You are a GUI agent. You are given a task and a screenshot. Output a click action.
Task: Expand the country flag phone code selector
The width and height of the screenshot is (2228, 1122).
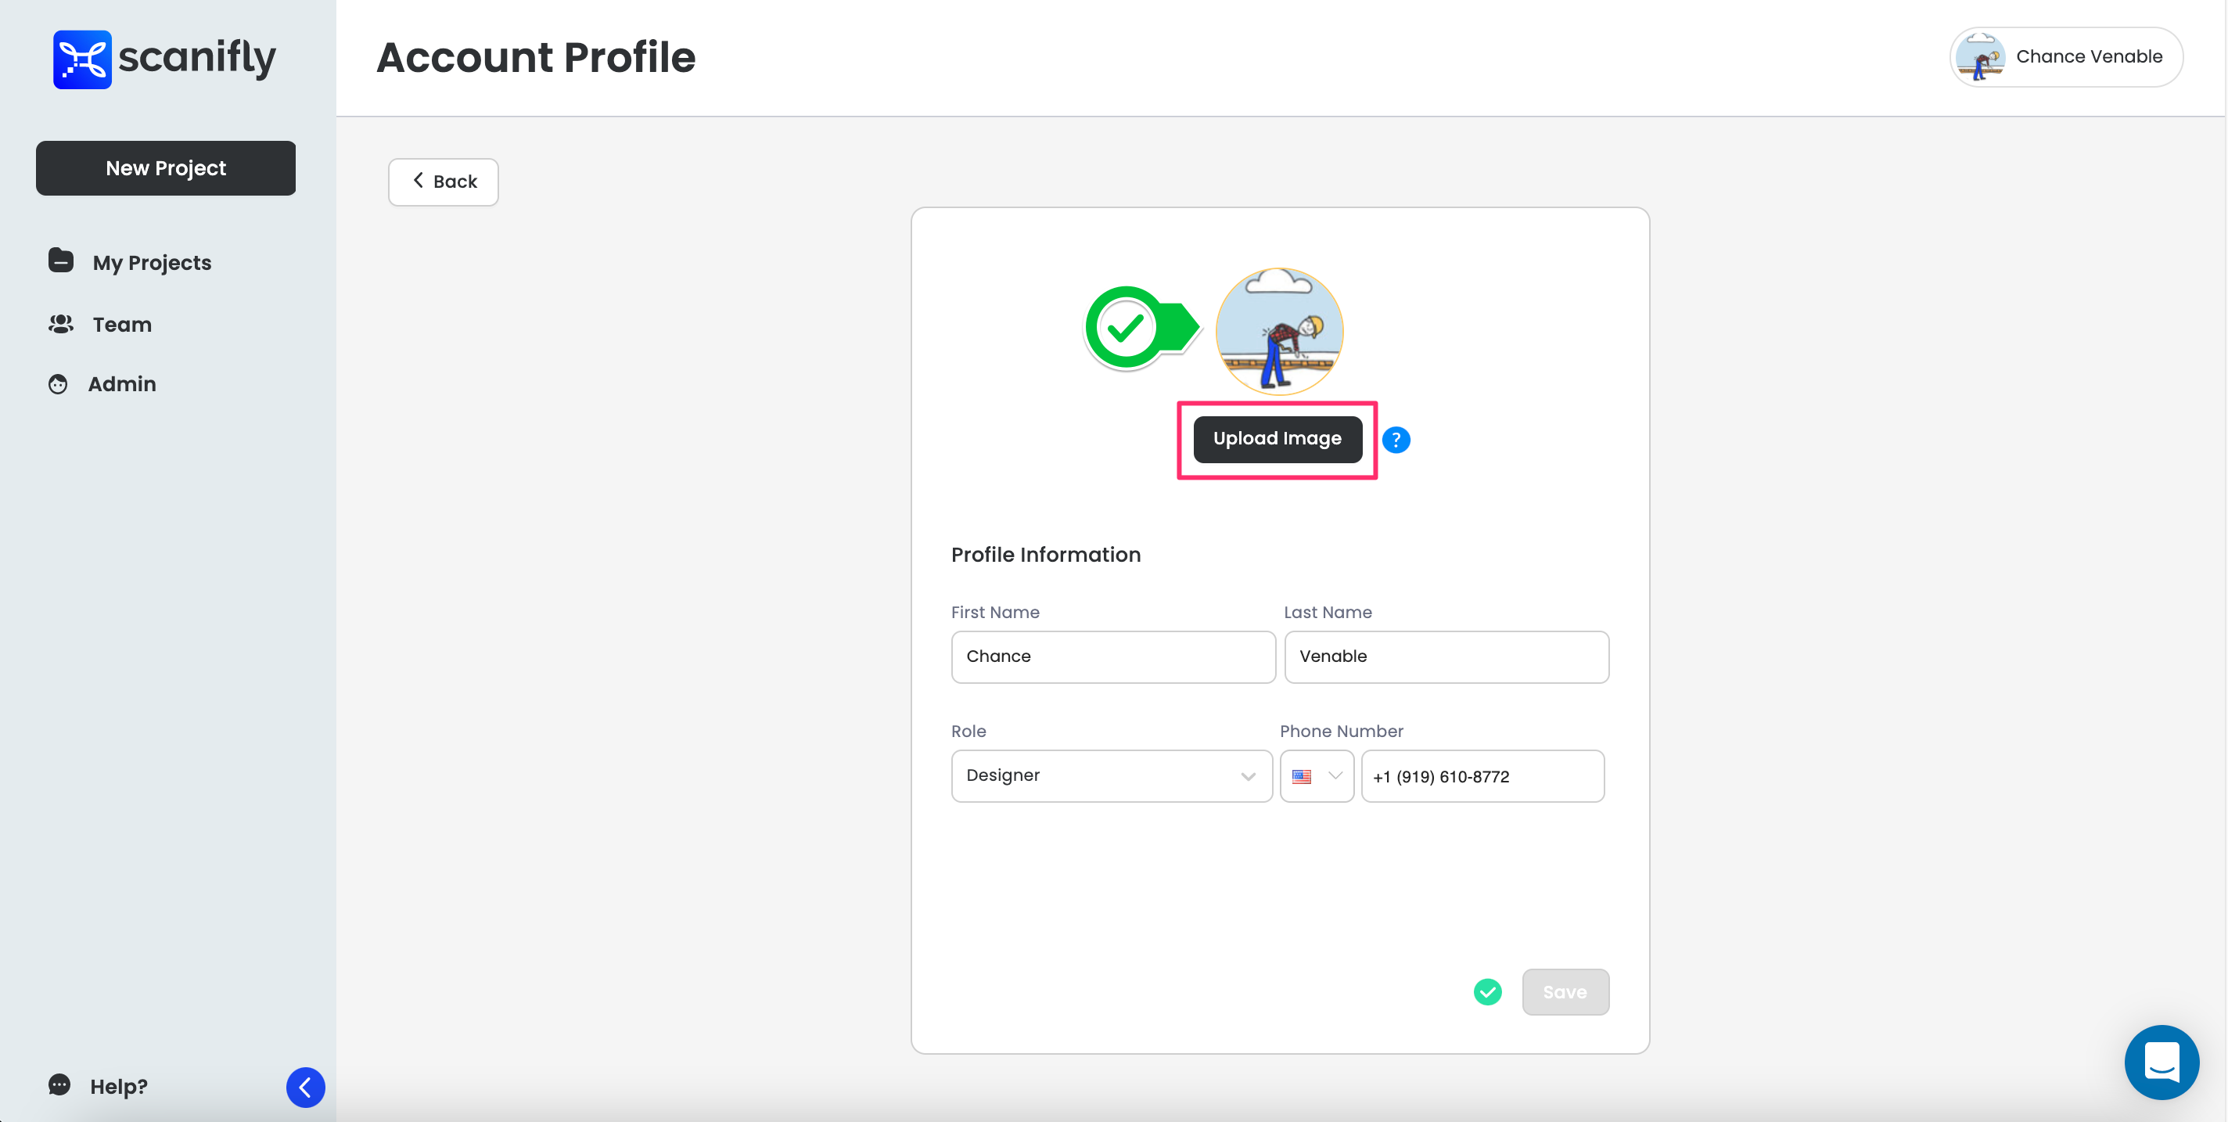click(x=1316, y=776)
